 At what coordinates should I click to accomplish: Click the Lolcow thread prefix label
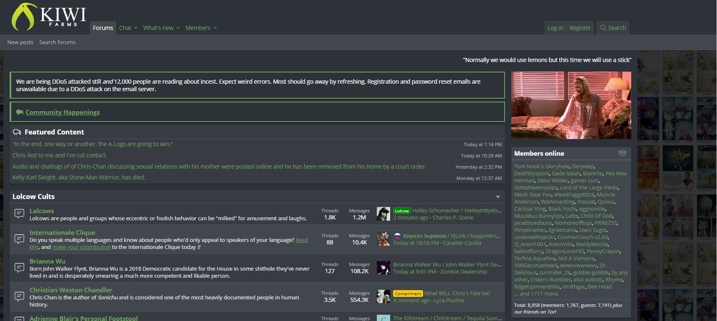click(402, 211)
